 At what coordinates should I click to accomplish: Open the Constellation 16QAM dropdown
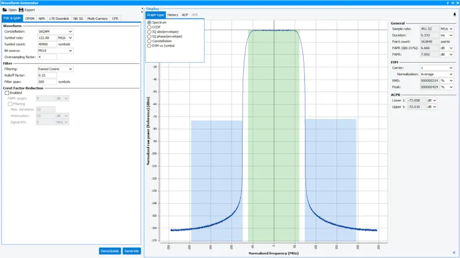(55, 31)
